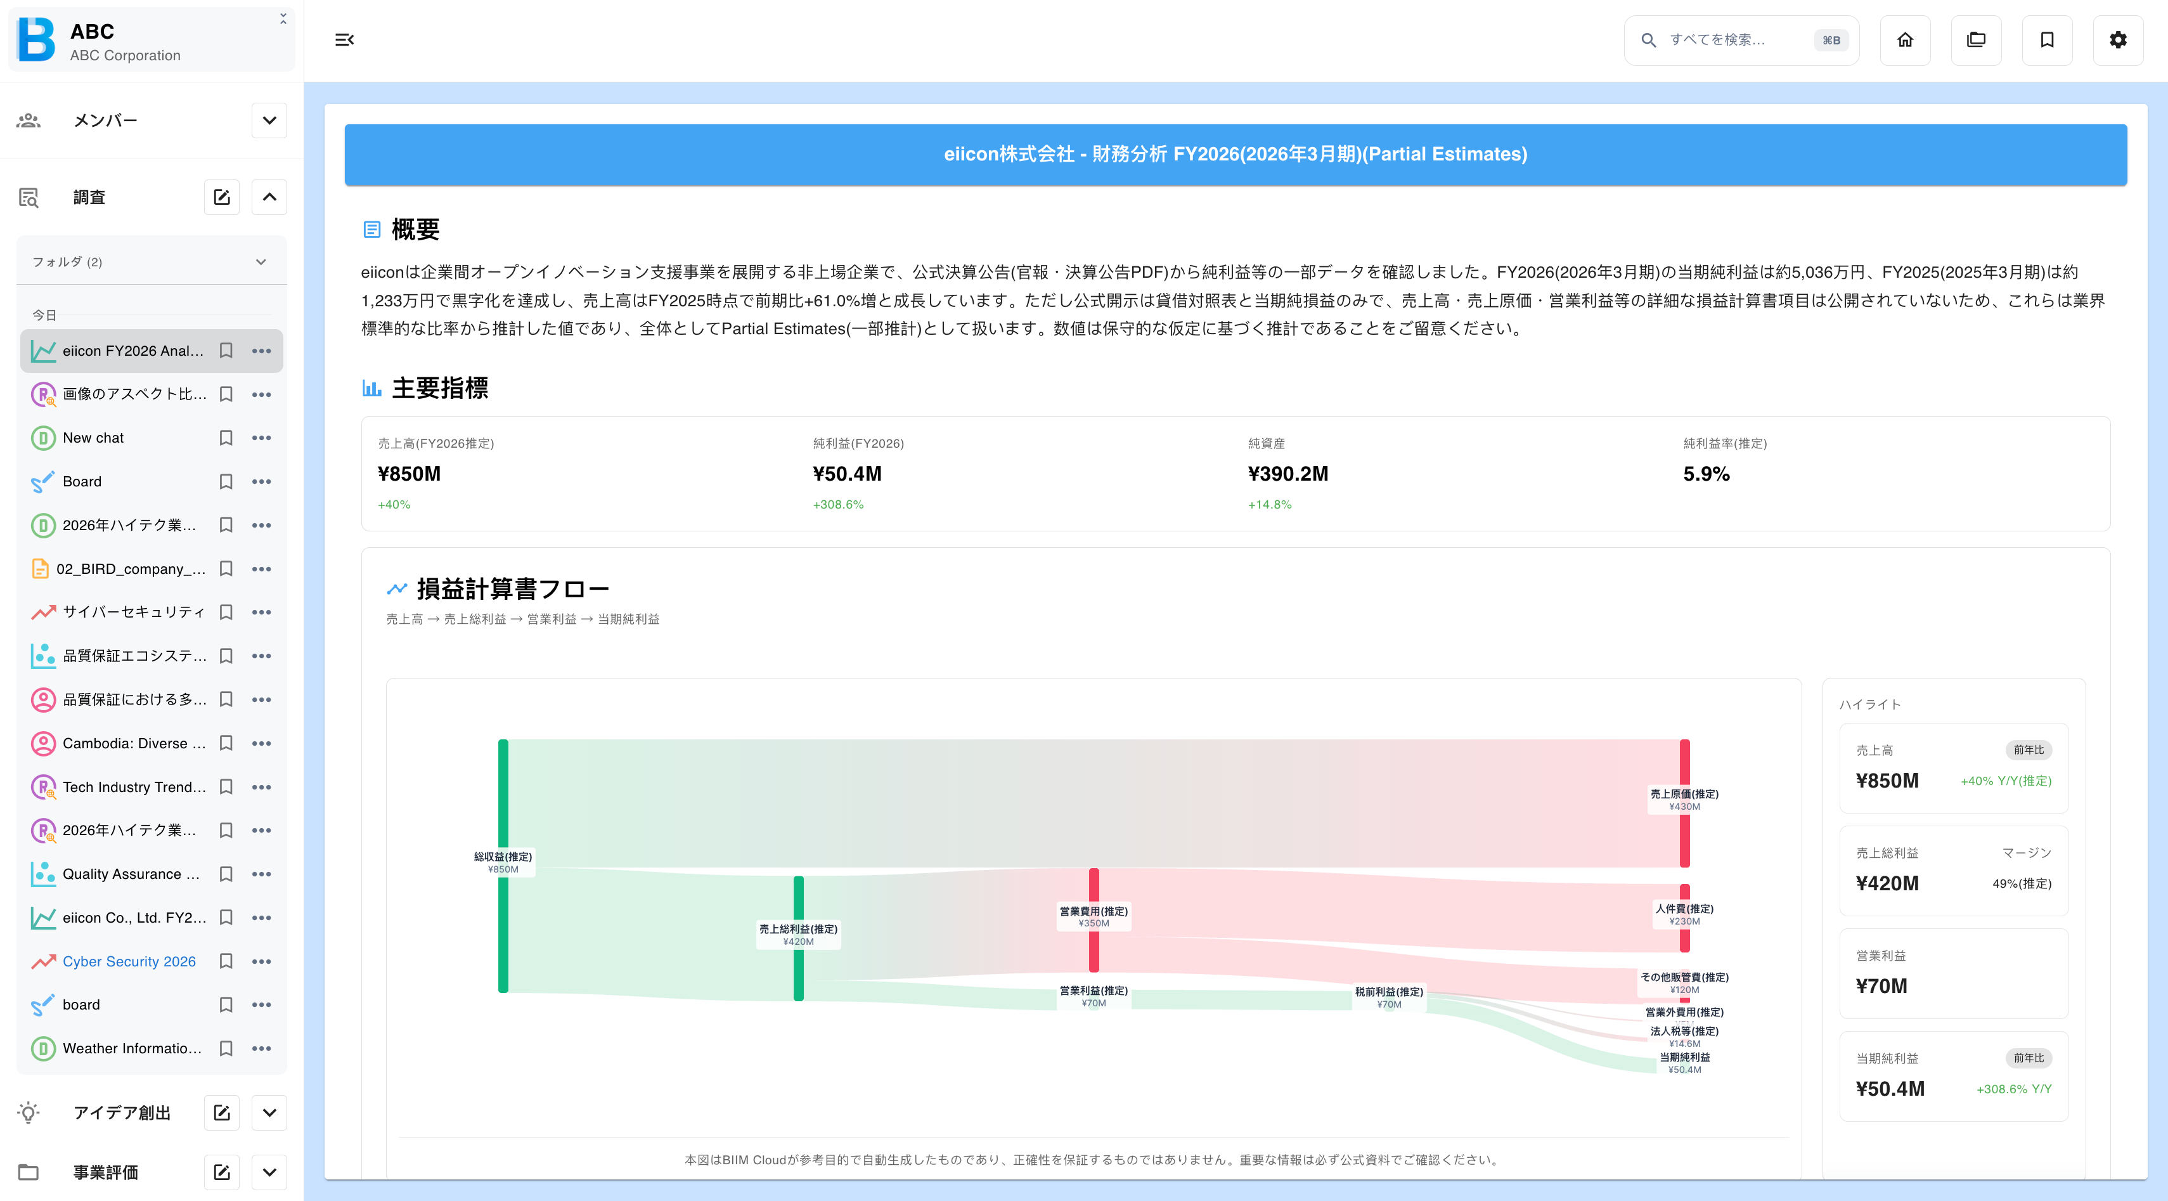The width and height of the screenshot is (2168, 1201).
Task: Bookmark the New chat item
Action: click(x=226, y=438)
